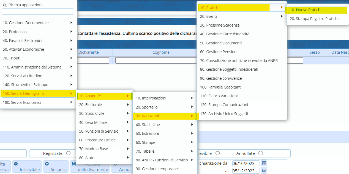Expand the 20. Eventi submenu arrow
Viewport: 349px width, 174px height.
tap(282, 16)
